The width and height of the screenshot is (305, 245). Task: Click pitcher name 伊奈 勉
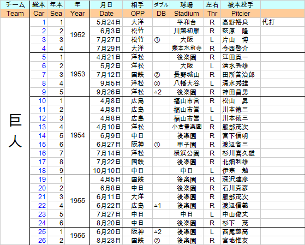pos(235,171)
